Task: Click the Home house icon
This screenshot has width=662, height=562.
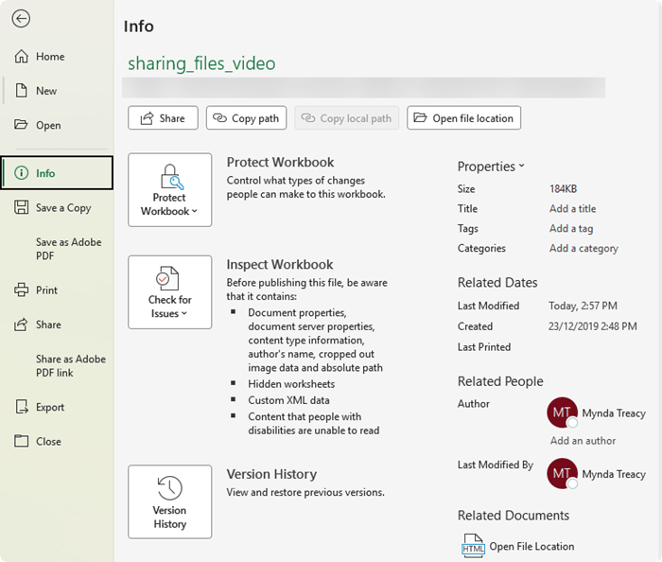Action: (x=21, y=56)
